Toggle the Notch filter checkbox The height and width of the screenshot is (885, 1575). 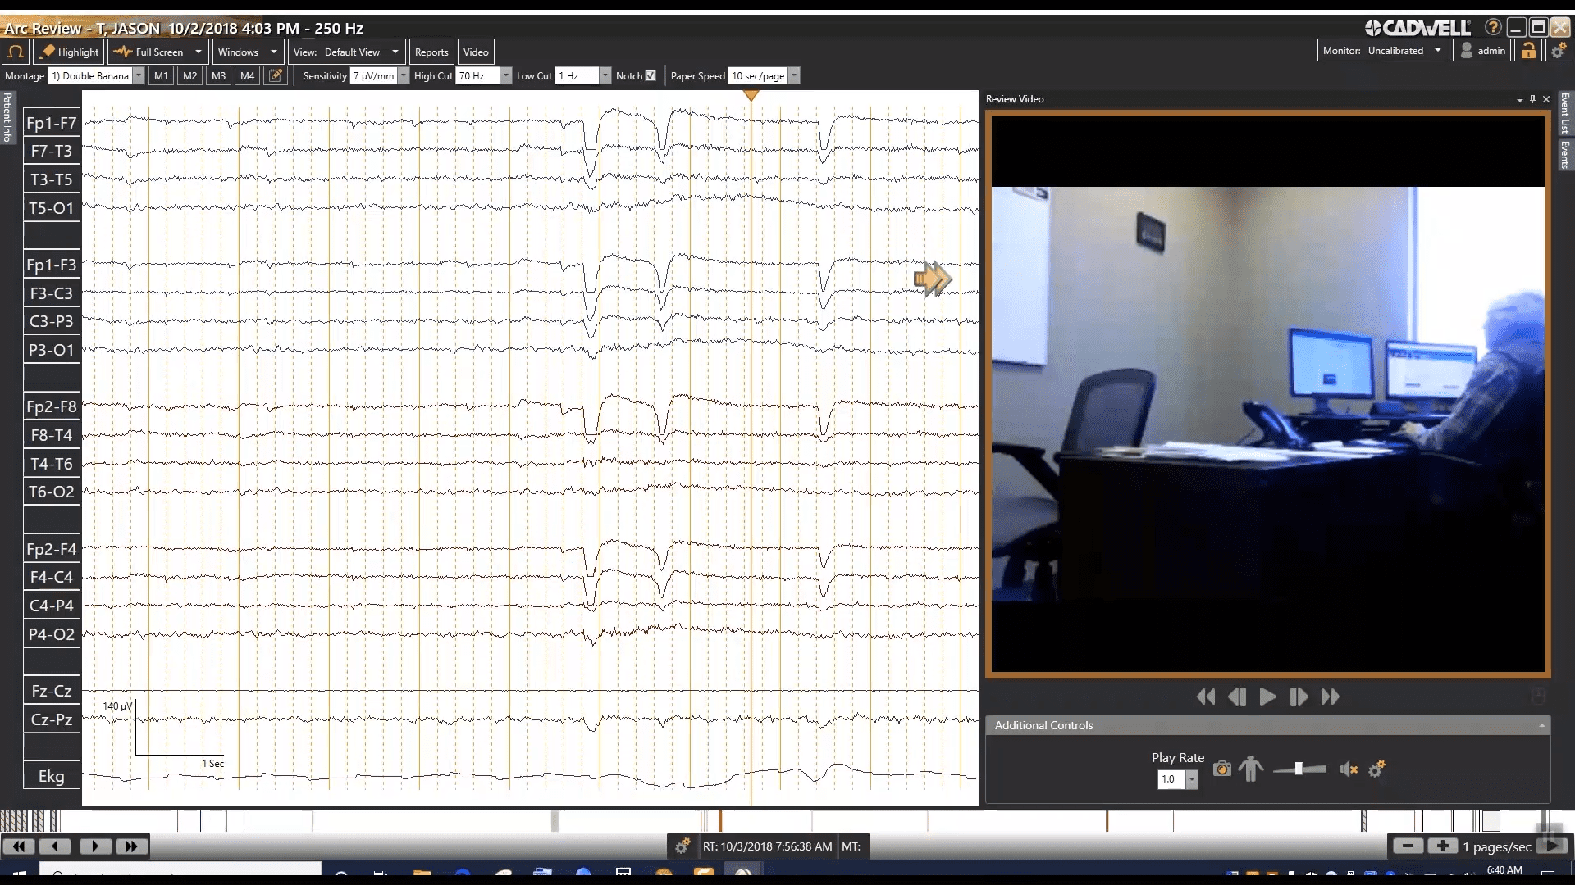click(651, 75)
